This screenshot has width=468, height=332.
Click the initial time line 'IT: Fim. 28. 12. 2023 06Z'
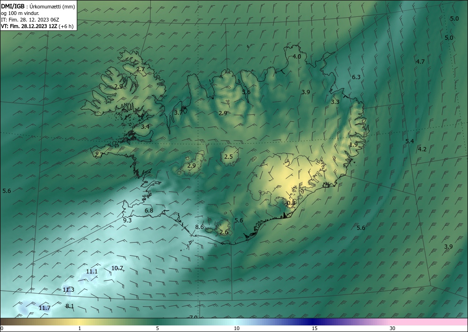click(x=30, y=20)
